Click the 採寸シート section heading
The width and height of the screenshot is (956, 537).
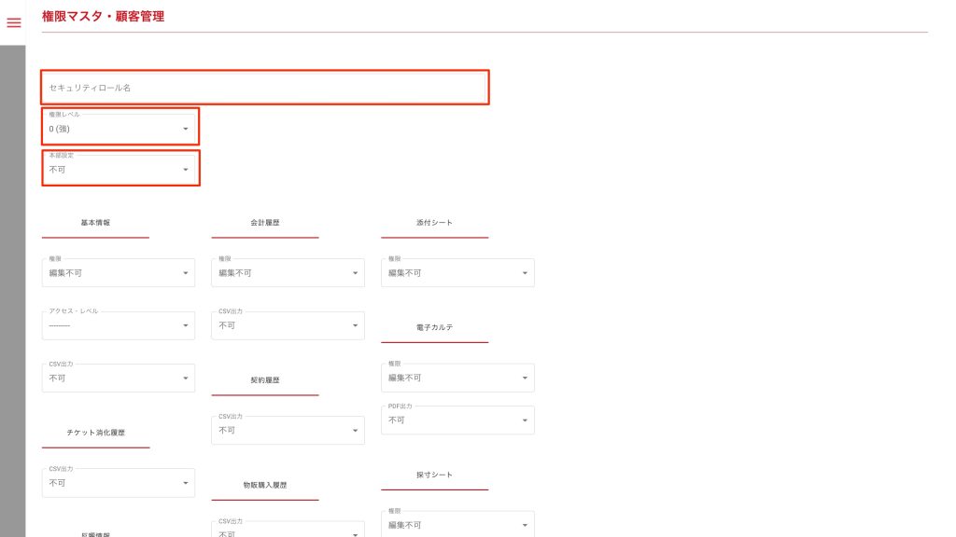[434, 475]
